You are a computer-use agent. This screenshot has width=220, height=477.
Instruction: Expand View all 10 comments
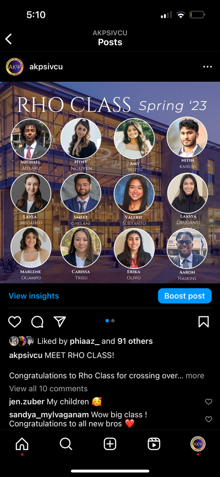coord(48,388)
